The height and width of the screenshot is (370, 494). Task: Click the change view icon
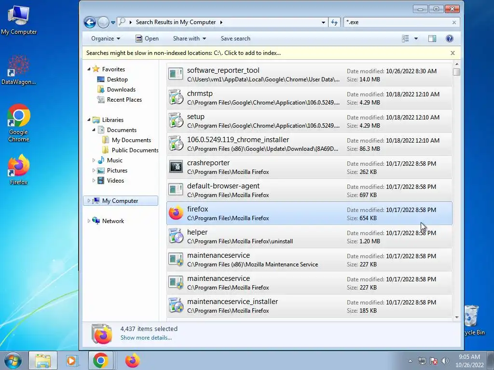coord(405,39)
